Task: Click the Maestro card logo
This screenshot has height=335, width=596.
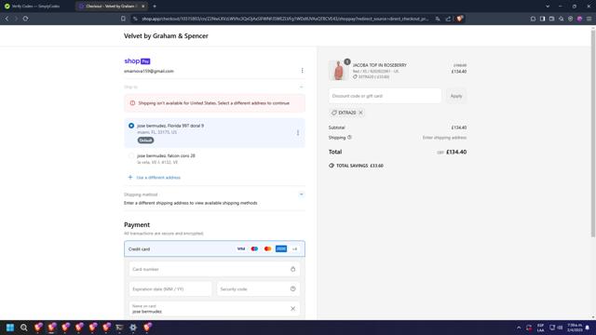Action: [x=254, y=248]
